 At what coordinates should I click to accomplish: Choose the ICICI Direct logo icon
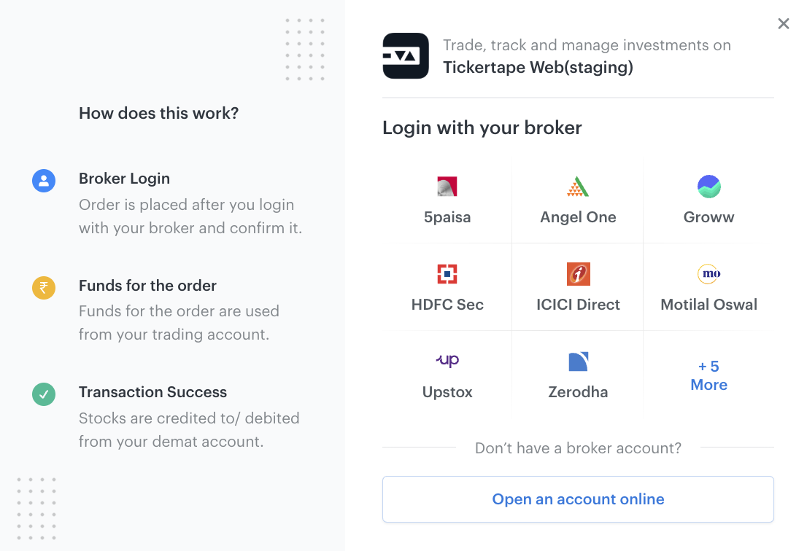pyautogui.click(x=578, y=274)
